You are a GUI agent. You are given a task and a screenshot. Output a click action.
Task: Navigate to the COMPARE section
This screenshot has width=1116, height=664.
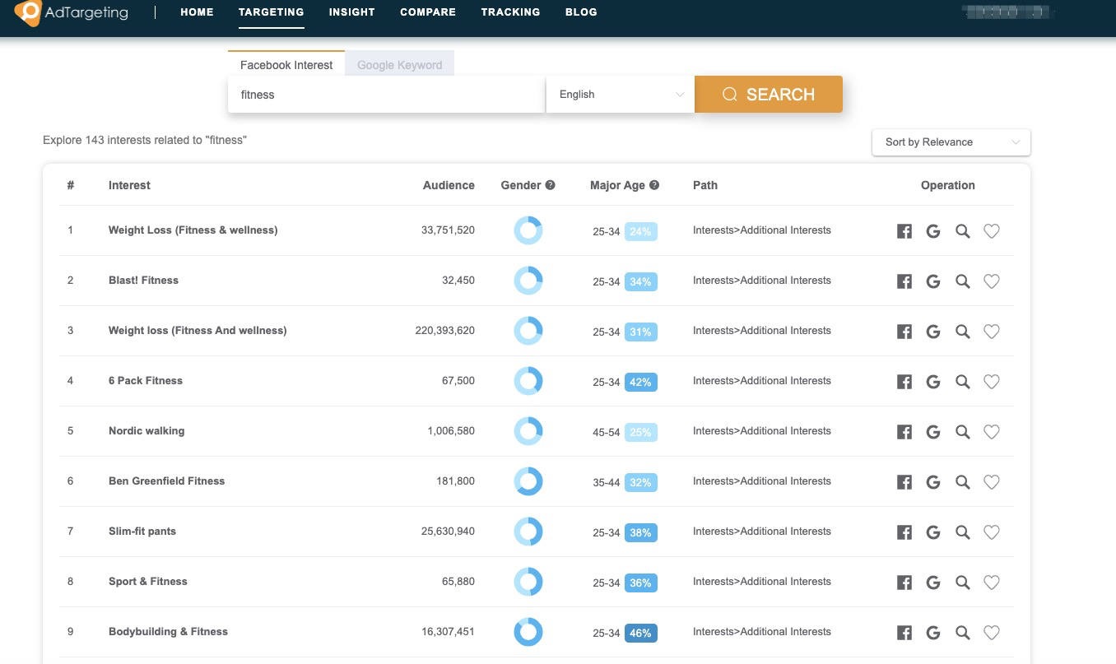(x=427, y=12)
